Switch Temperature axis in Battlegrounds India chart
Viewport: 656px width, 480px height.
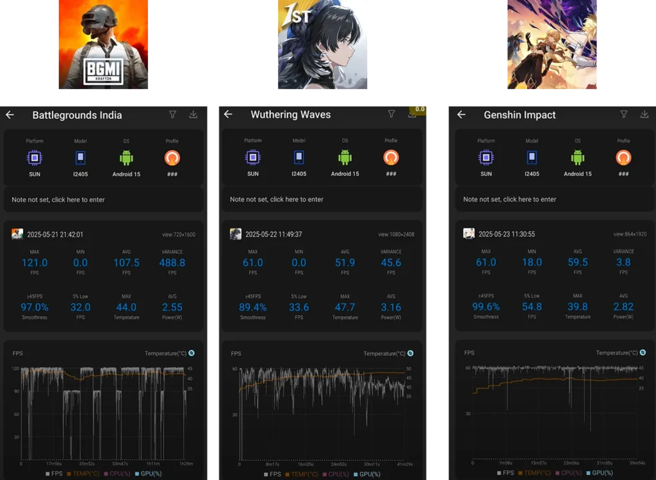(192, 353)
